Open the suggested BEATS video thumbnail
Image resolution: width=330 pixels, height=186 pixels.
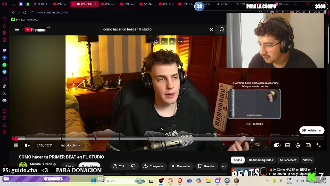point(249,172)
